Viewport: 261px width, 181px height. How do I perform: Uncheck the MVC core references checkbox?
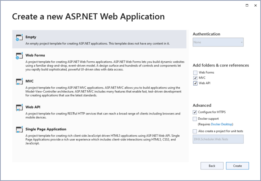click(x=195, y=78)
